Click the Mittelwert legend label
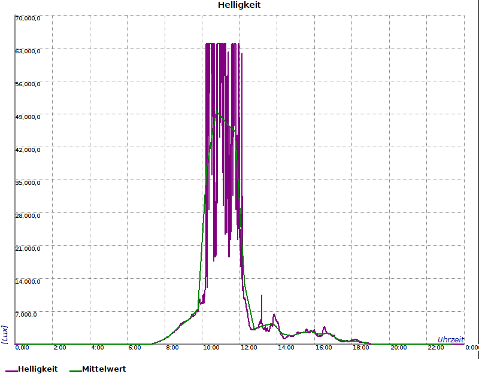This screenshot has width=479, height=389. coord(104,369)
